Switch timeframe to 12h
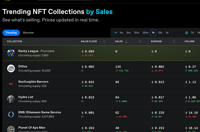The width and height of the screenshot is (200, 132). [x=160, y=33]
